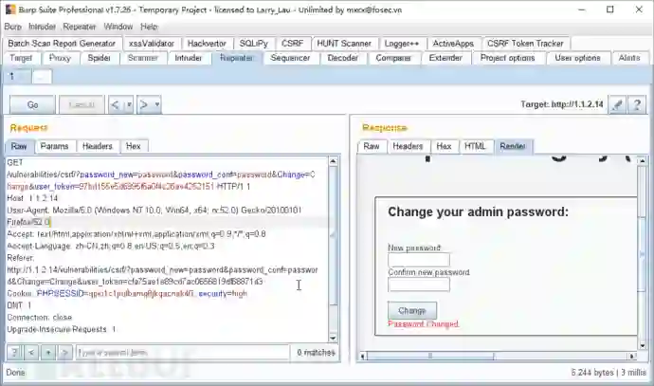Open the Burp menu
This screenshot has height=386, width=654.
[x=13, y=27]
